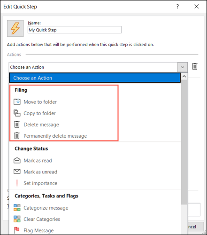Select the highlighted Choose an Action entry

point(95,78)
